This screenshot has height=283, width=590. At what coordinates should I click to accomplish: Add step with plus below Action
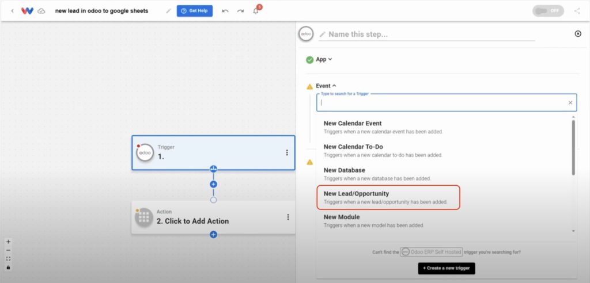(x=213, y=235)
